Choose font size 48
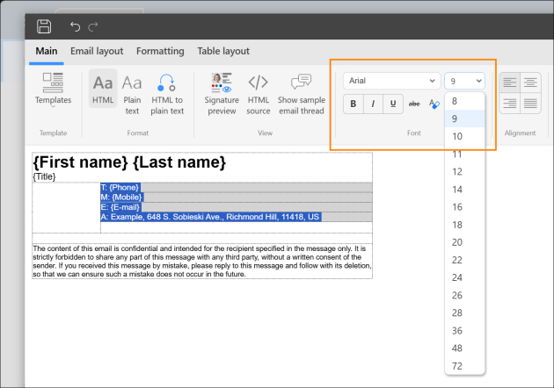This screenshot has width=554, height=388. (464, 348)
